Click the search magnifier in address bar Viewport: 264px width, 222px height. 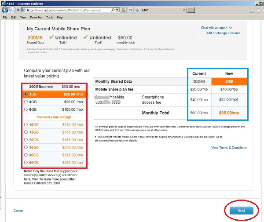tap(113, 10)
